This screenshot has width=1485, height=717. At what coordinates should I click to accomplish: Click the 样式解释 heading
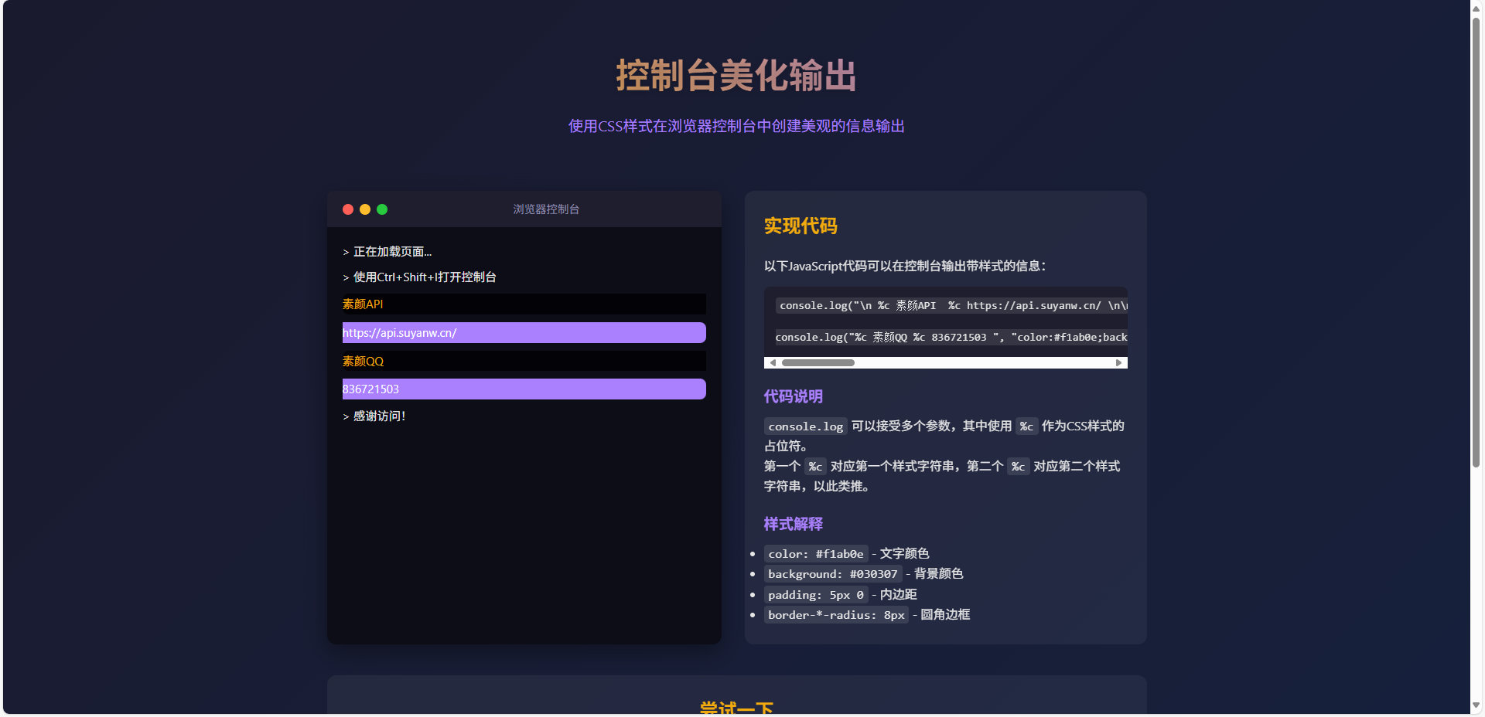click(x=794, y=524)
